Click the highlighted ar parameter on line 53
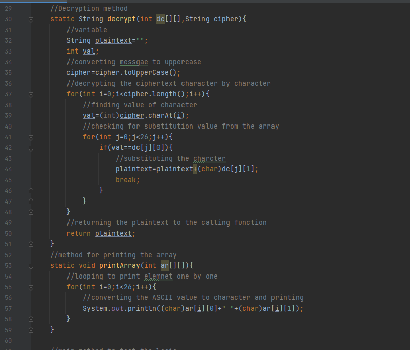 tap(164, 265)
